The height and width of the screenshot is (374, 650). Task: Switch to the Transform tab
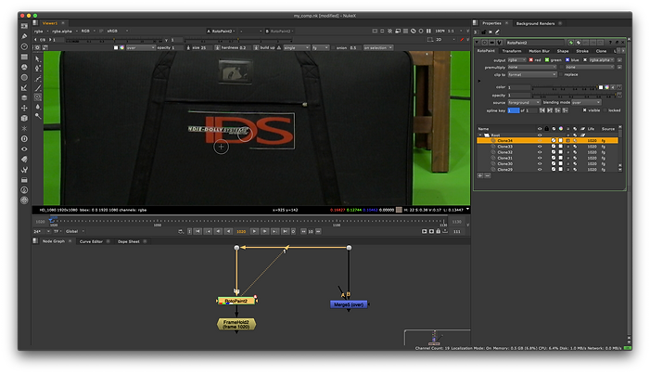512,51
